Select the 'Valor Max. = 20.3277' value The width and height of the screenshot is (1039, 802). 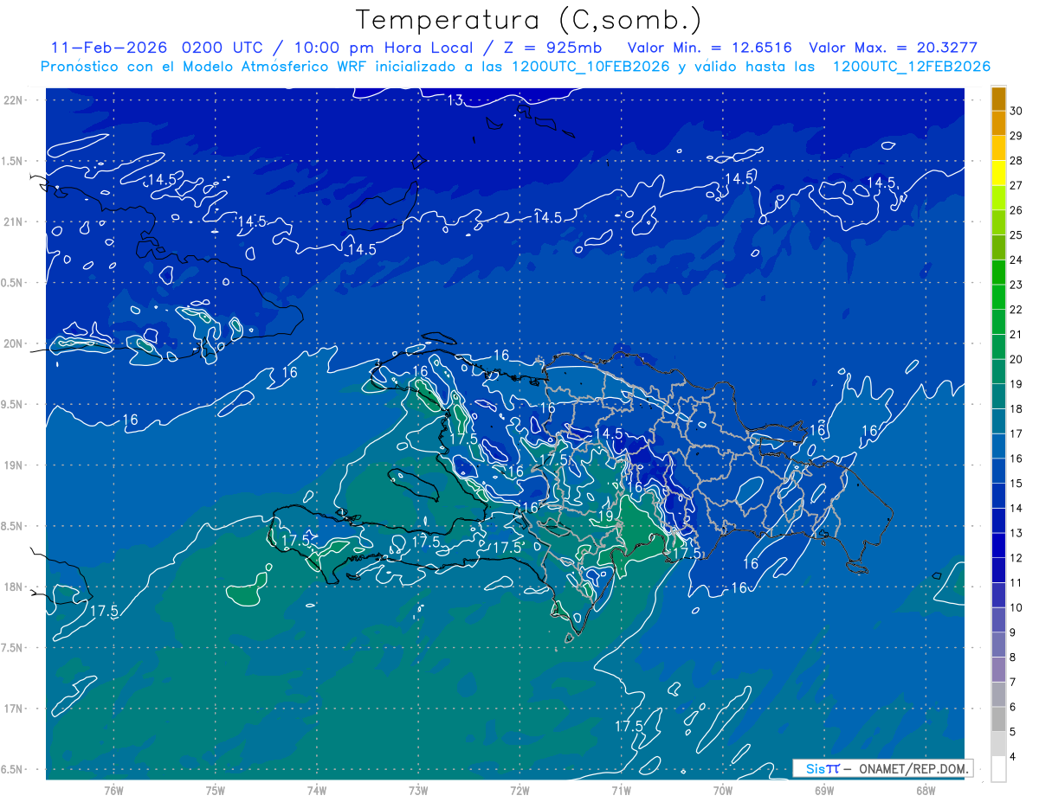894,48
